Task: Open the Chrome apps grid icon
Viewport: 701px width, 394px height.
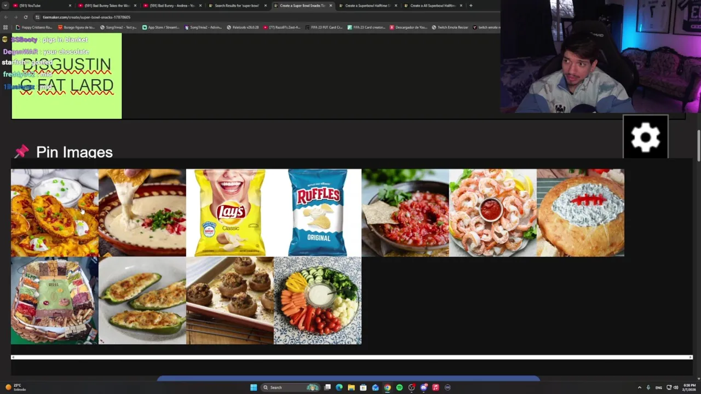Action: [x=5, y=27]
